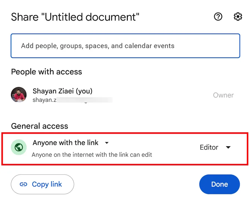Viewport: 250px width, 204px height.
Task: Click the link can edit description text
Action: point(92,155)
